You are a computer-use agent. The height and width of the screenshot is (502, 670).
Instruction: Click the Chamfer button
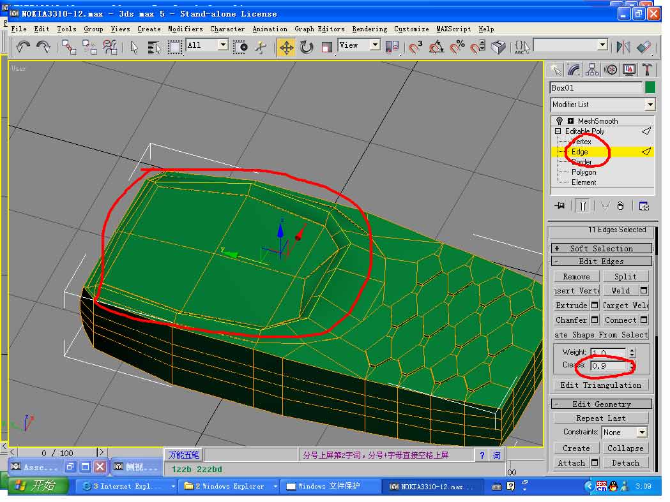point(571,320)
